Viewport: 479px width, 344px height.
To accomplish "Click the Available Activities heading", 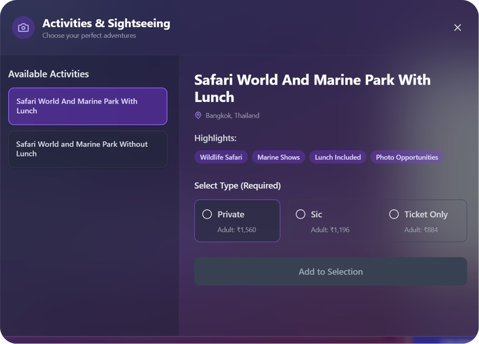I will click(49, 74).
